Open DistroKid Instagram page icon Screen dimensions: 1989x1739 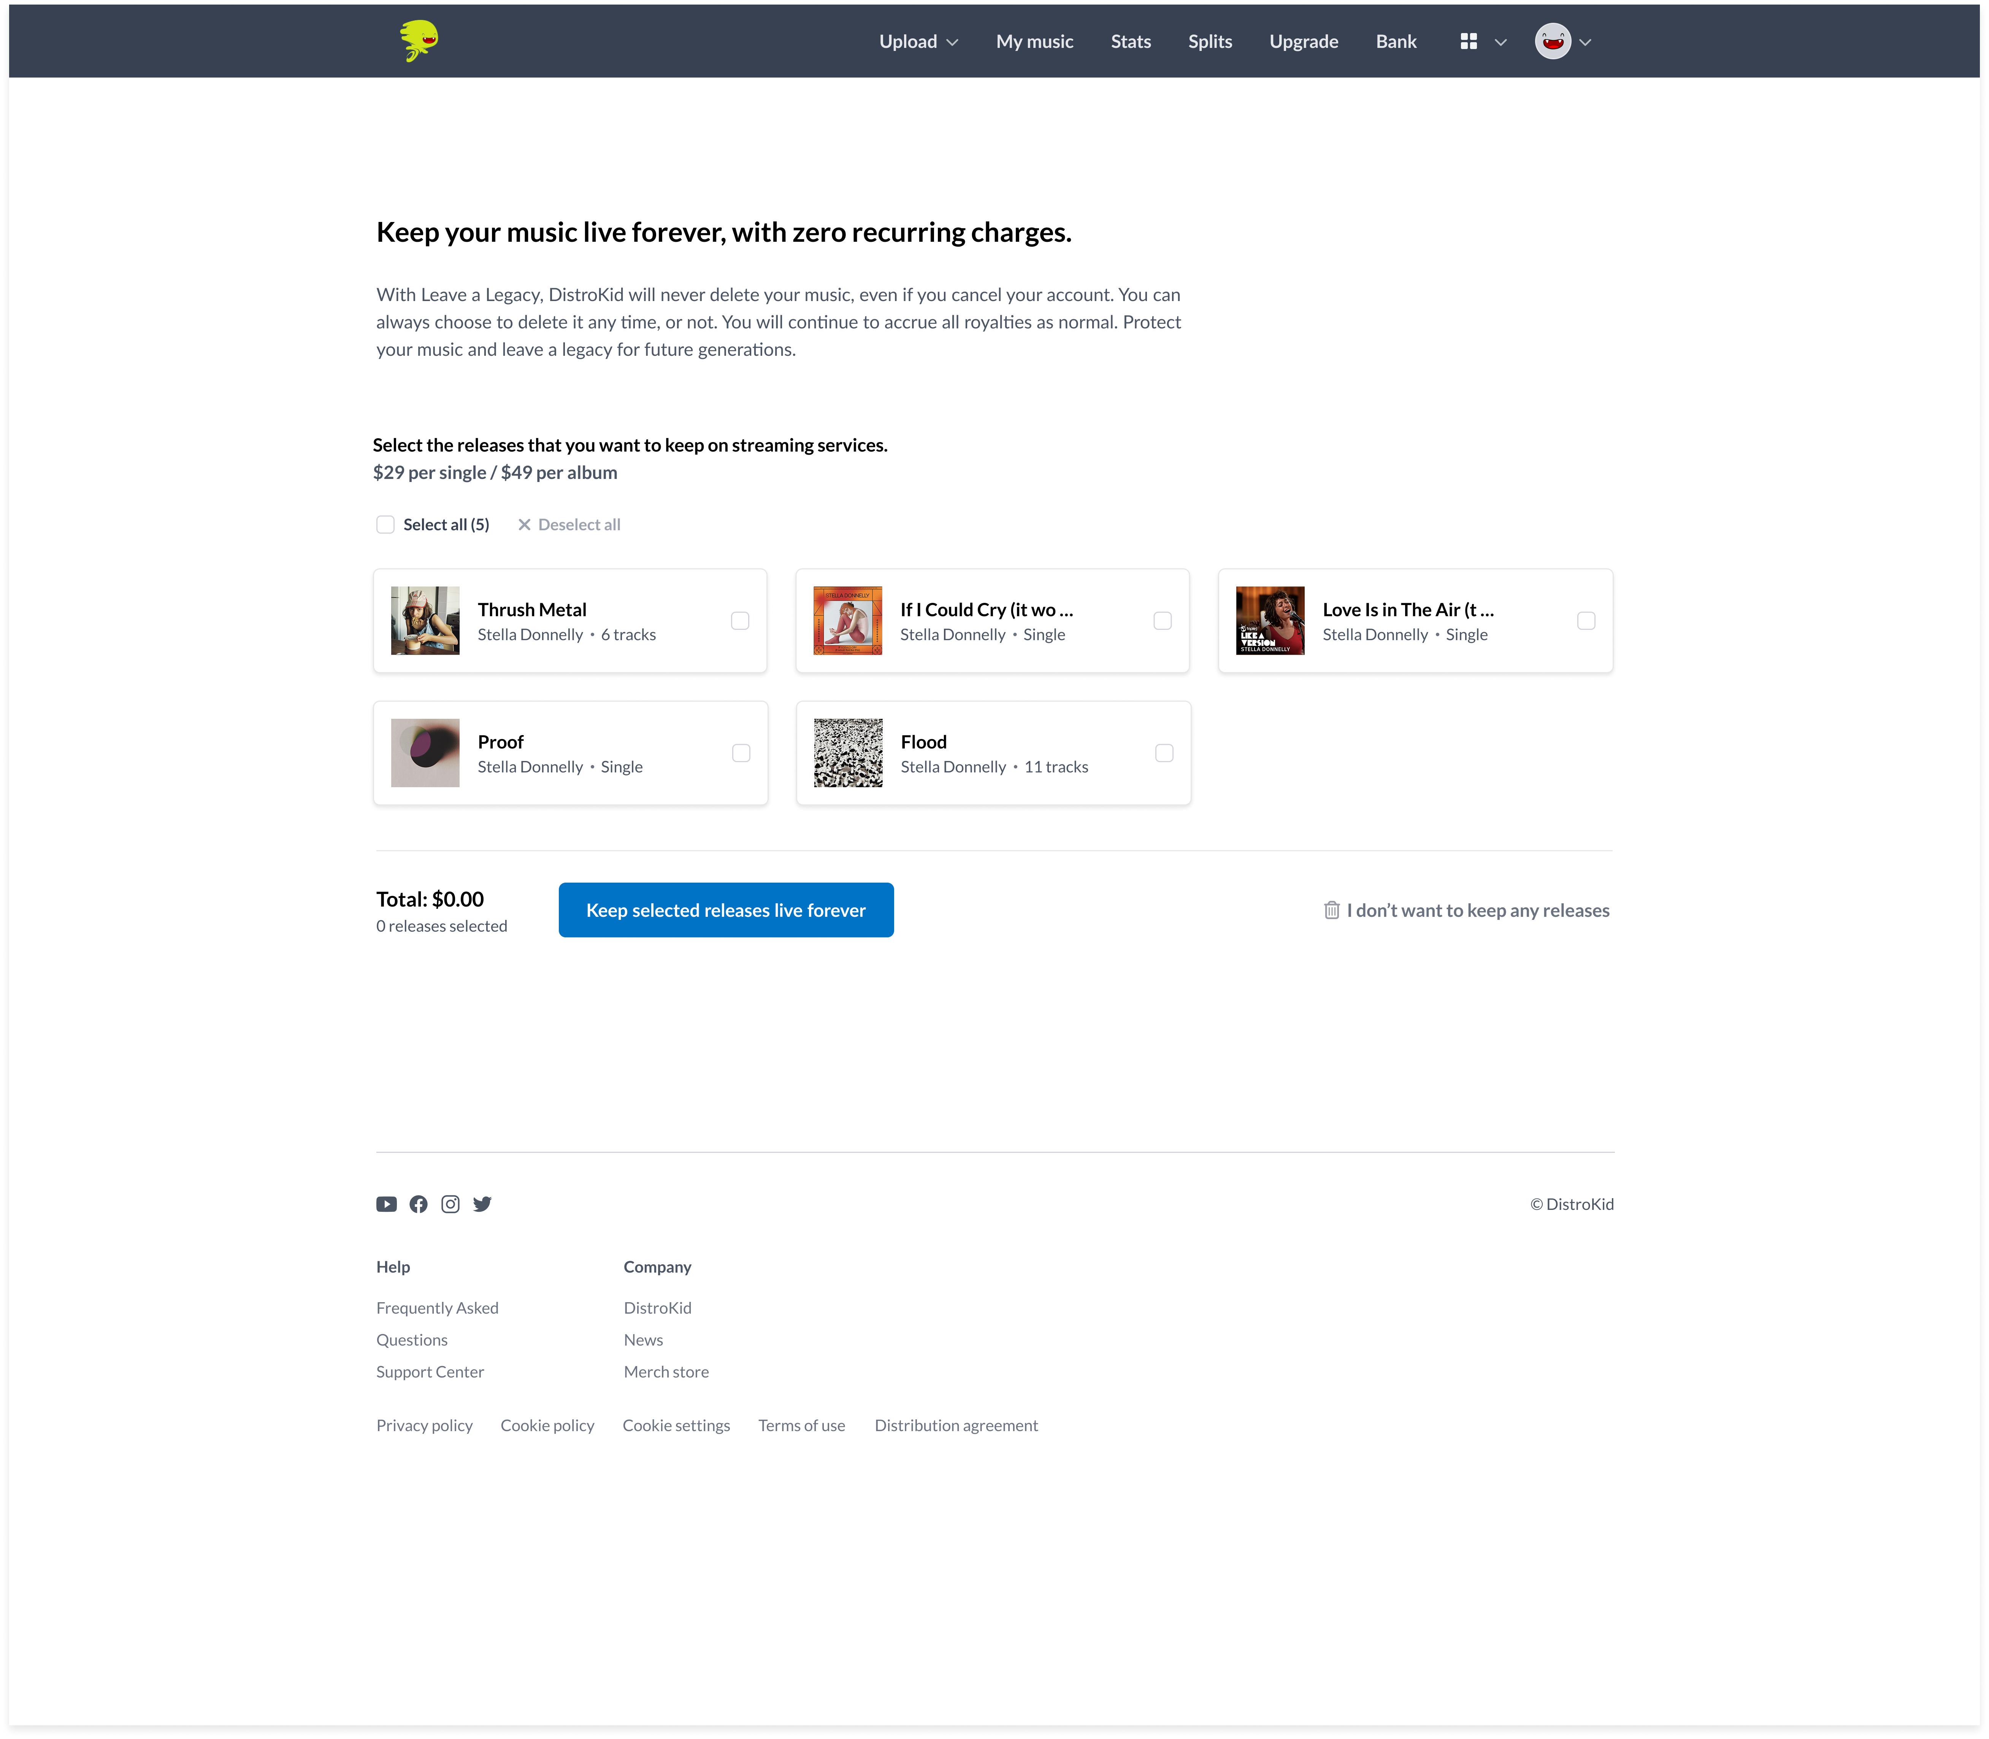[x=450, y=1204]
